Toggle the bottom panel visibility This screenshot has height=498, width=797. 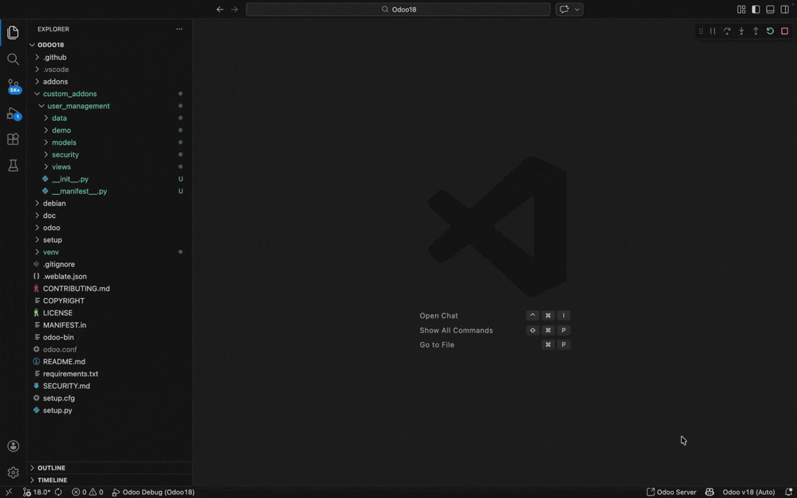coord(770,10)
